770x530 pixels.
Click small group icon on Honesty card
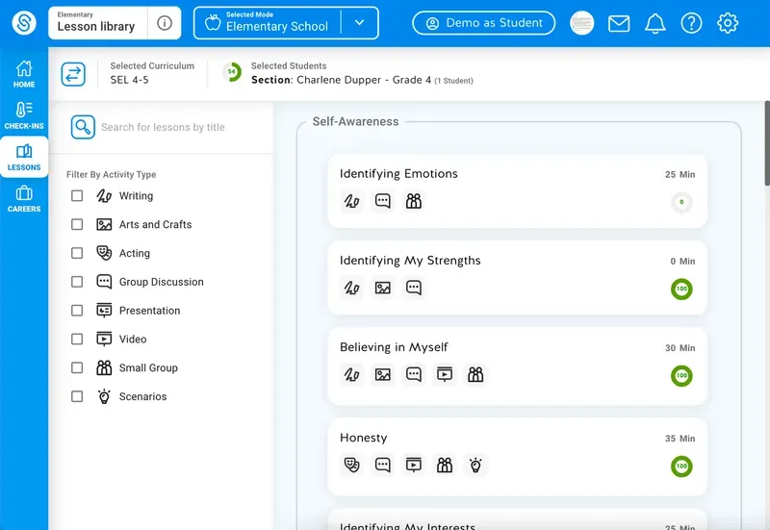pos(445,466)
